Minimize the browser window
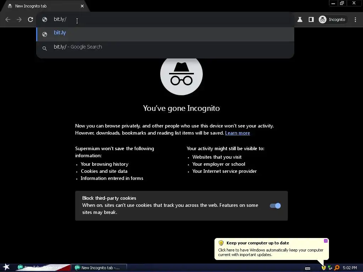Viewport: 363px width, 272px height. pos(333,3)
